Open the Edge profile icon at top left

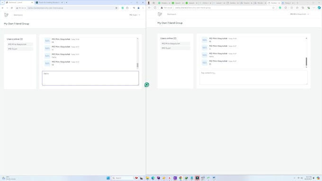coord(149,3)
